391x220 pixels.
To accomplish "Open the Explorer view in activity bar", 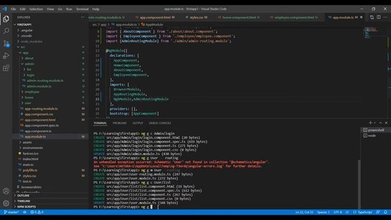I will [x=6, y=19].
